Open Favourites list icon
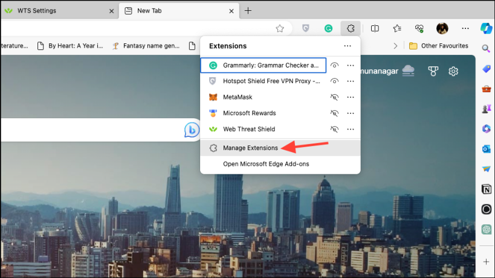The height and width of the screenshot is (278, 495). pyautogui.click(x=397, y=29)
